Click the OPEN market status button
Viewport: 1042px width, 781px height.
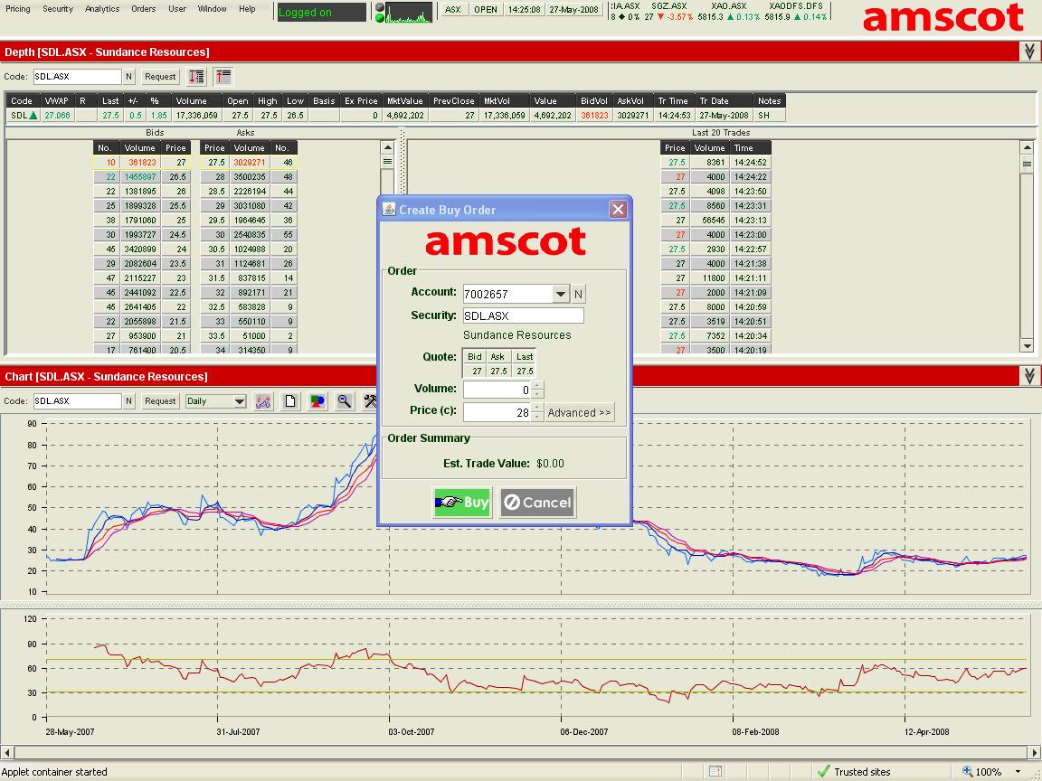coord(486,10)
